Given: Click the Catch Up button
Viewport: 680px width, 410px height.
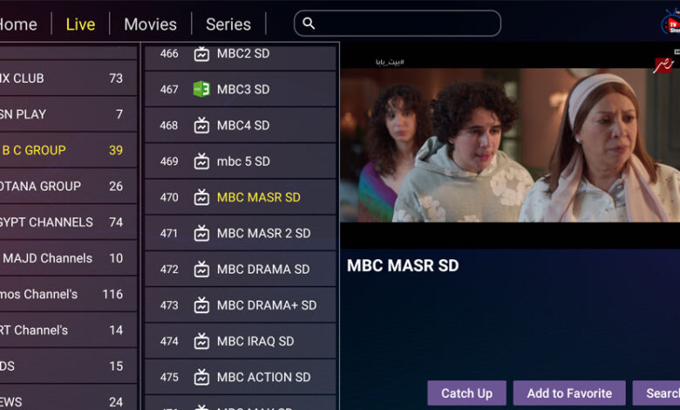Looking at the screenshot, I should (466, 393).
